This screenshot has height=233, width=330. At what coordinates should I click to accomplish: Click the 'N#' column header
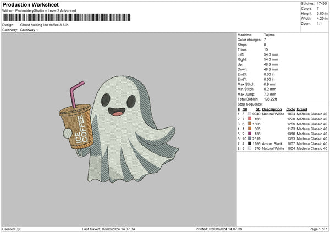[x=245, y=109]
